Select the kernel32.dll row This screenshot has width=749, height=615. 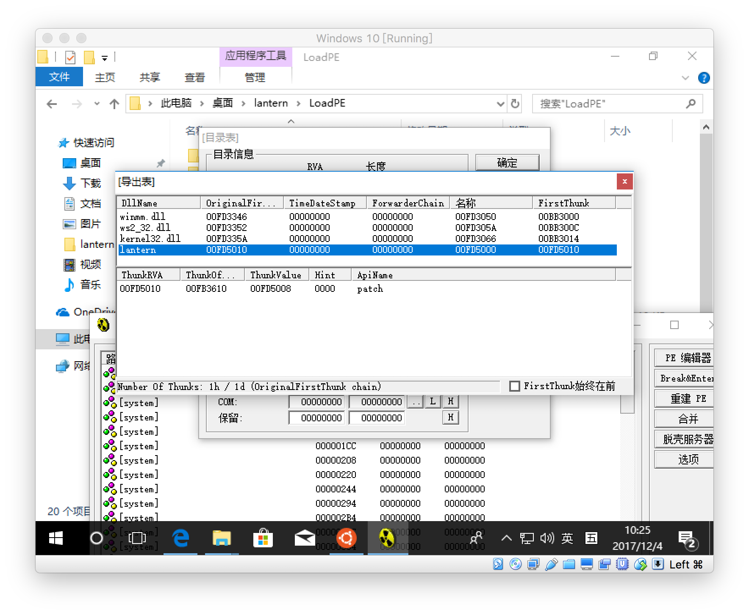tap(367, 239)
